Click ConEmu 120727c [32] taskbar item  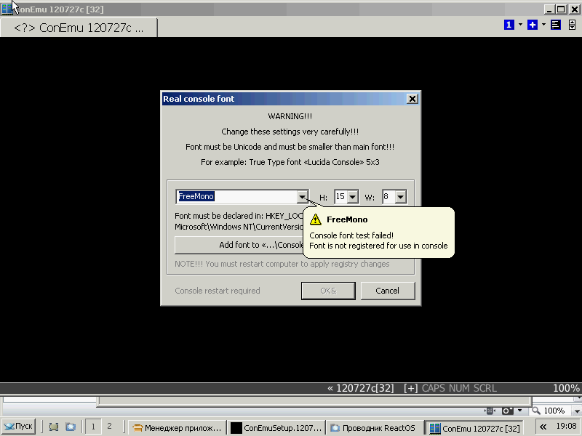pyautogui.click(x=474, y=428)
